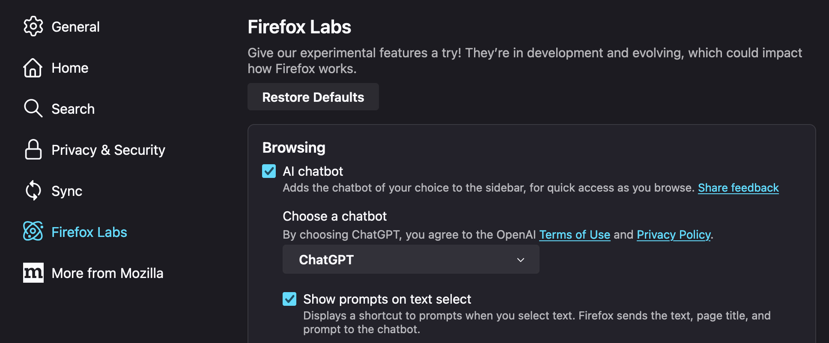The height and width of the screenshot is (343, 829).
Task: Click the chatbot dropdown chevron arrow
Action: (521, 260)
